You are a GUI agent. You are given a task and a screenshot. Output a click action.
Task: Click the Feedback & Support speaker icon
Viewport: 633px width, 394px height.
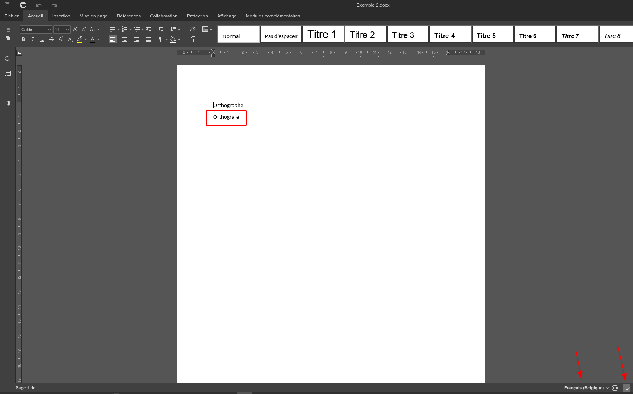(x=7, y=103)
